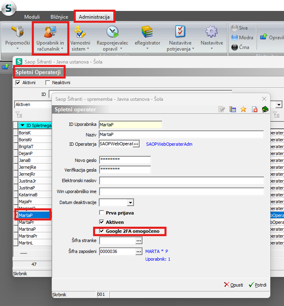Click the Šifra zaposleni value field
The height and width of the screenshot is (306, 284).
pos(118,251)
